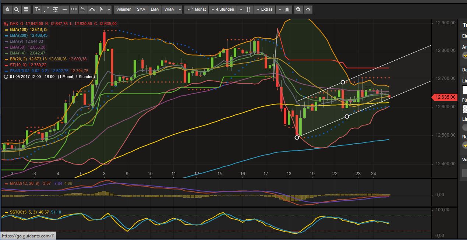This screenshot has width=467, height=240.
Task: Click the magnifier search icon
Action: click(17, 9)
